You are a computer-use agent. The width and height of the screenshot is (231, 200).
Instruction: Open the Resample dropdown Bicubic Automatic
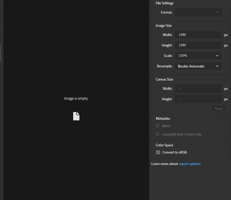[198, 66]
